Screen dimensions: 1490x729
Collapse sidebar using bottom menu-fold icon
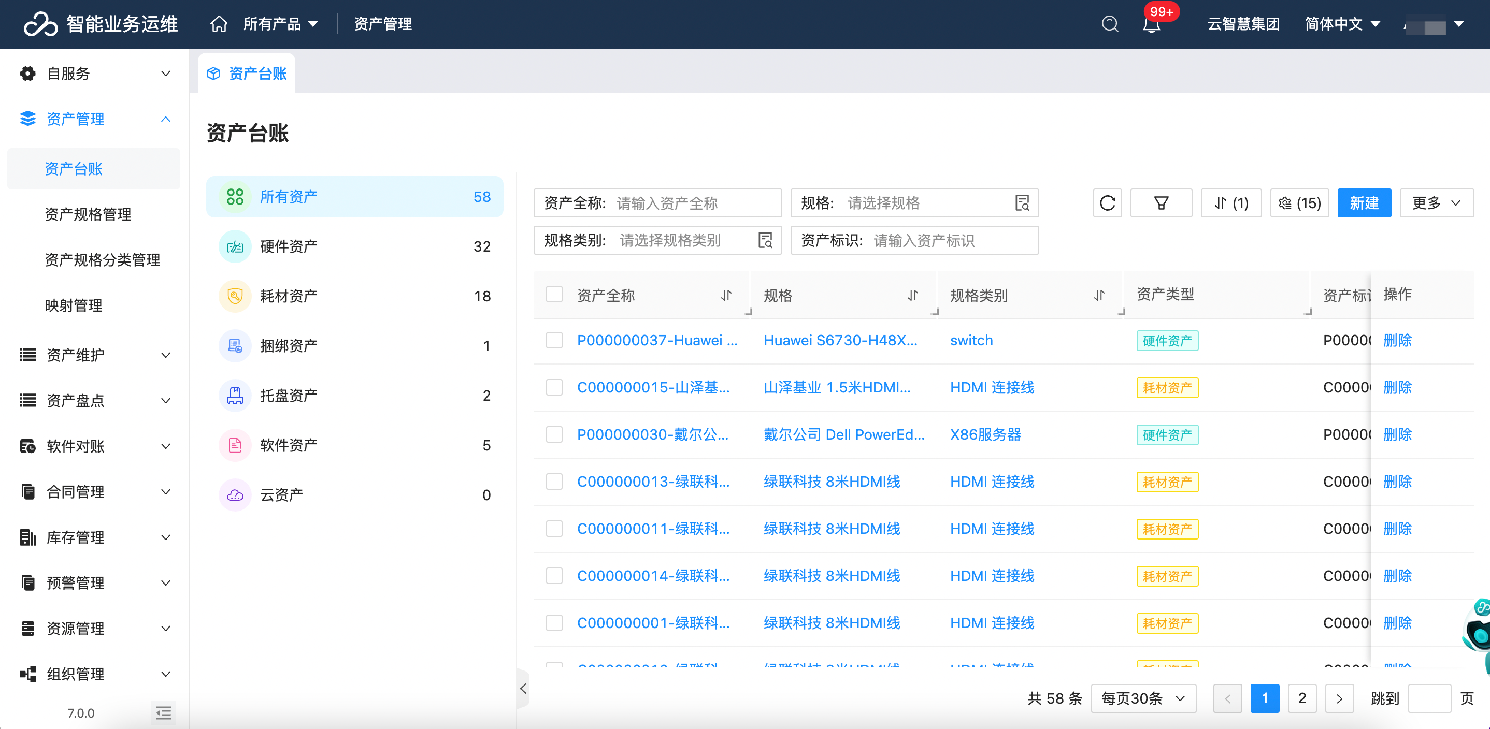[x=164, y=713]
